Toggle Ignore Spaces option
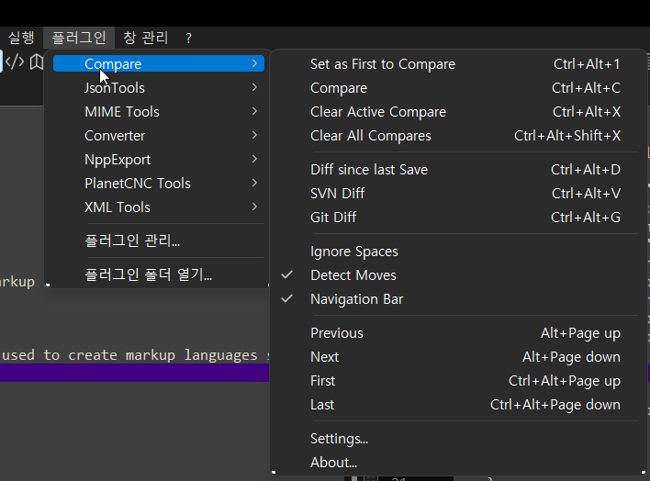650x481 pixels. 457,252
